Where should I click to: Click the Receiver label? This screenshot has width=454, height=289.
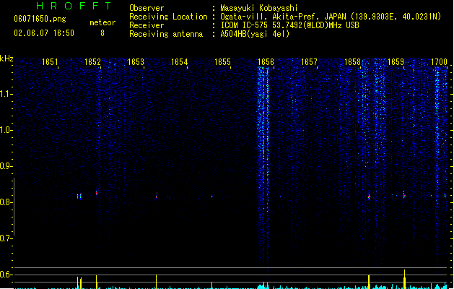point(147,25)
